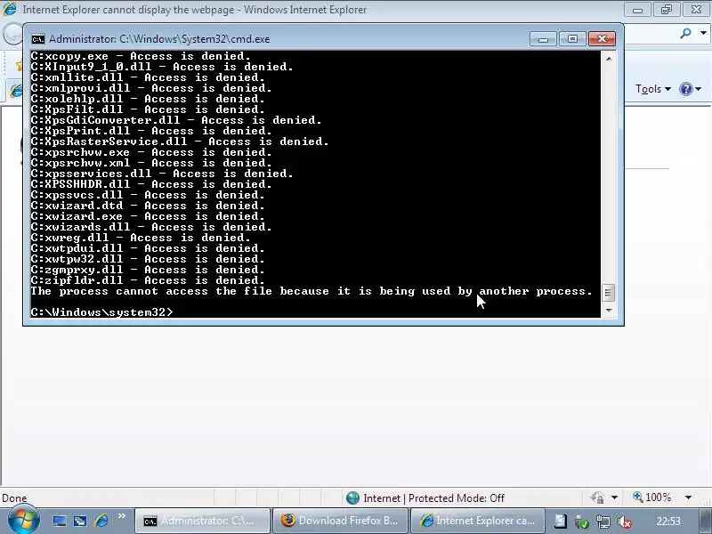Switch to Internet Explorer cannot display taskbar button
This screenshot has height=534, width=712.
[x=478, y=521]
